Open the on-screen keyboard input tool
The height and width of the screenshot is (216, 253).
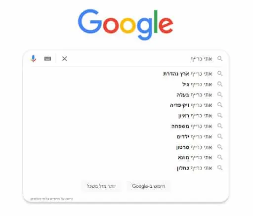coord(47,59)
